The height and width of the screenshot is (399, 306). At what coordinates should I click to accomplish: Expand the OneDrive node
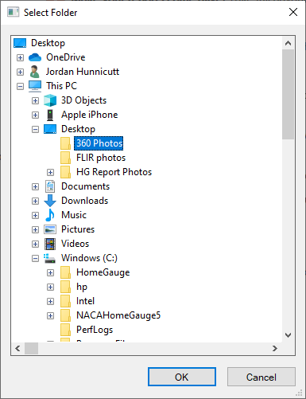tap(20, 57)
